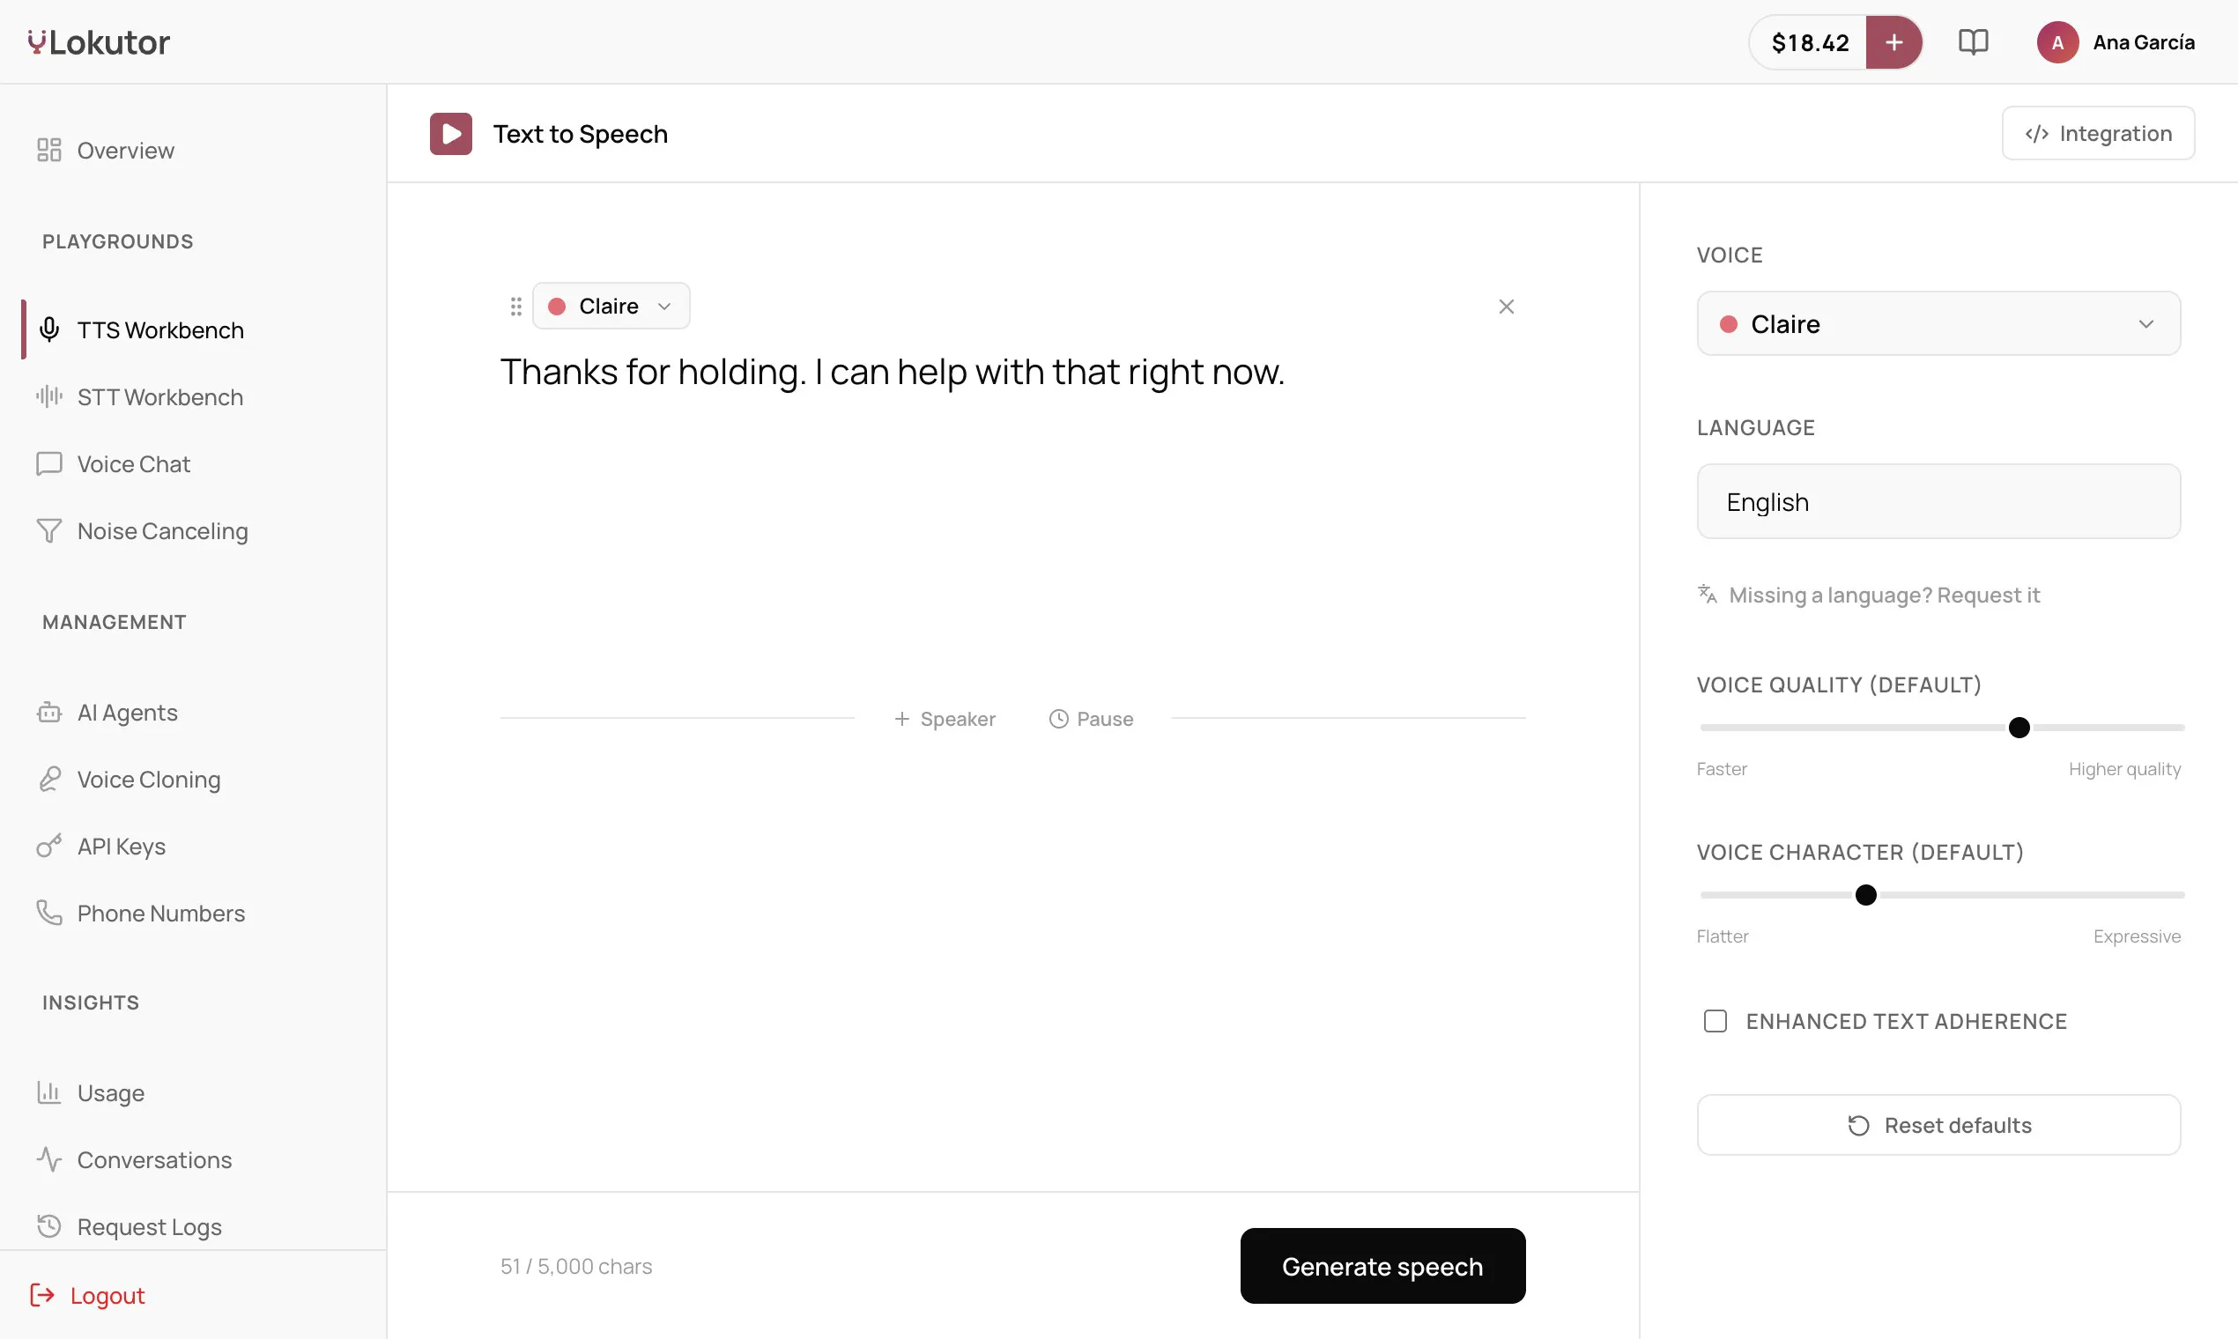Open the Voice dropdown in settings

1938,324
